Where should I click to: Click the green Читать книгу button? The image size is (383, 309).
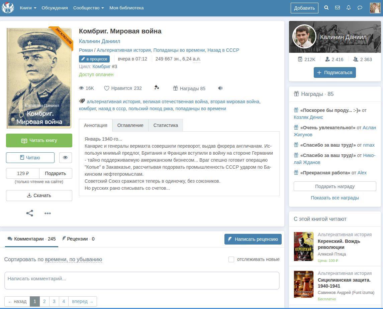pyautogui.click(x=39, y=141)
